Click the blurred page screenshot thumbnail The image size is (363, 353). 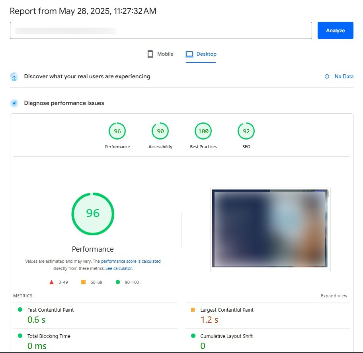click(270, 230)
